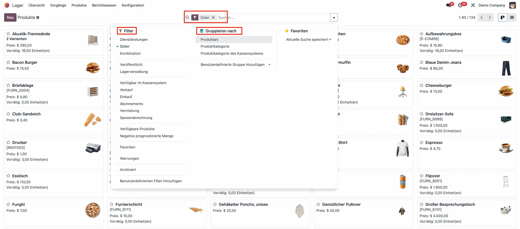Mark Dreisitzer-Sofa as favorite
This screenshot has width=520, height=229.
422,114
